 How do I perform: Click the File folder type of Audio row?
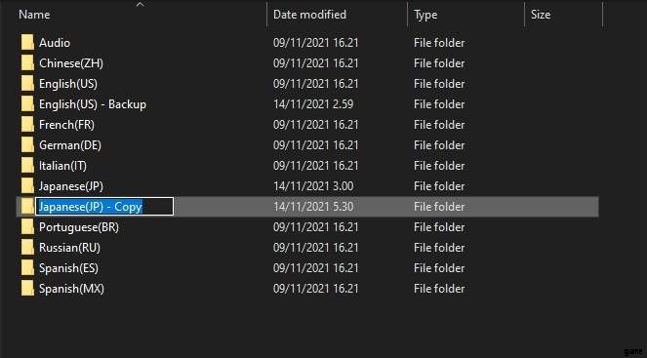tap(439, 43)
